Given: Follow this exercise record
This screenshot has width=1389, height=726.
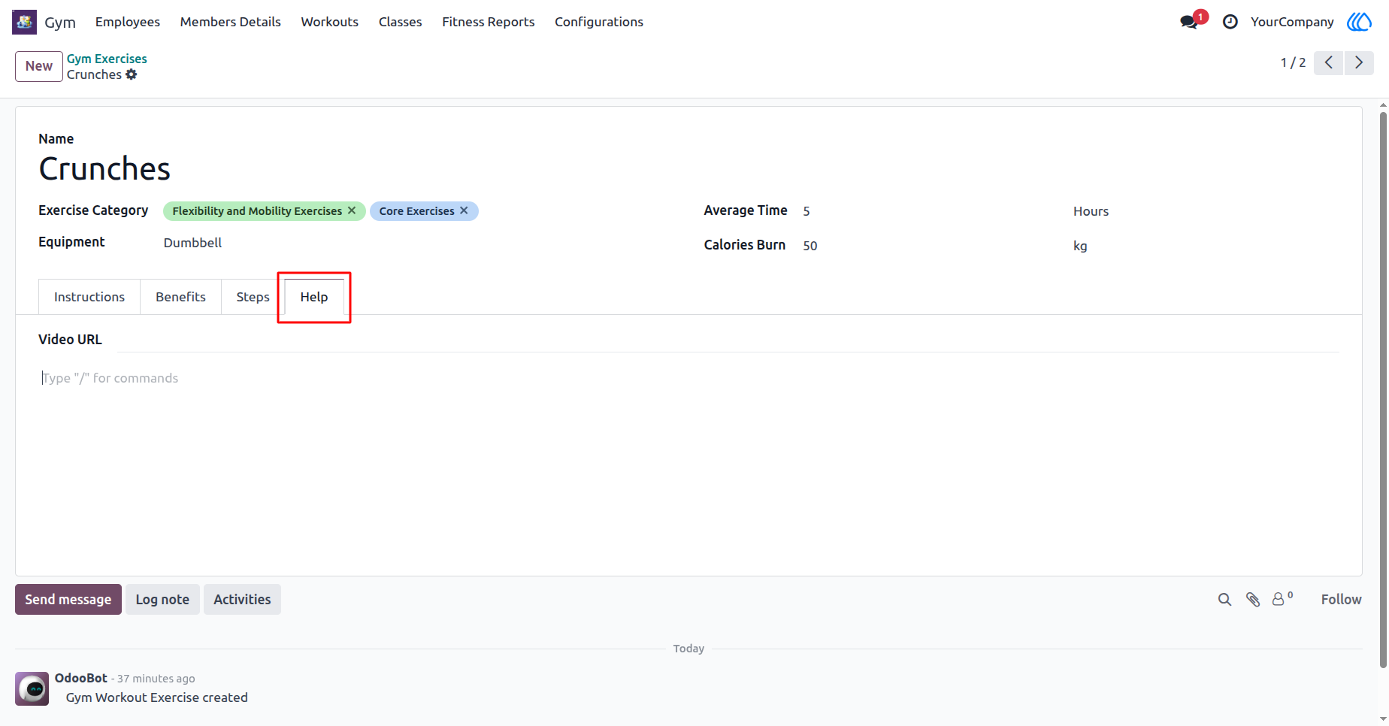Looking at the screenshot, I should point(1341,599).
